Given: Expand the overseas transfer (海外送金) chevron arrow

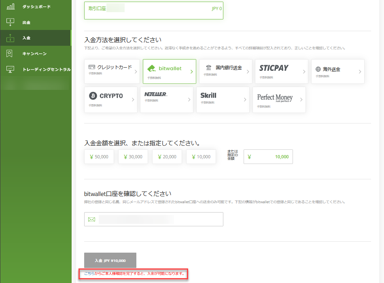Looking at the screenshot, I should 359,72.
